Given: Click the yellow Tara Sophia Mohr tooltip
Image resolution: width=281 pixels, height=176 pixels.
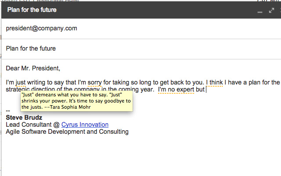Looking at the screenshot, I should coord(76,101).
